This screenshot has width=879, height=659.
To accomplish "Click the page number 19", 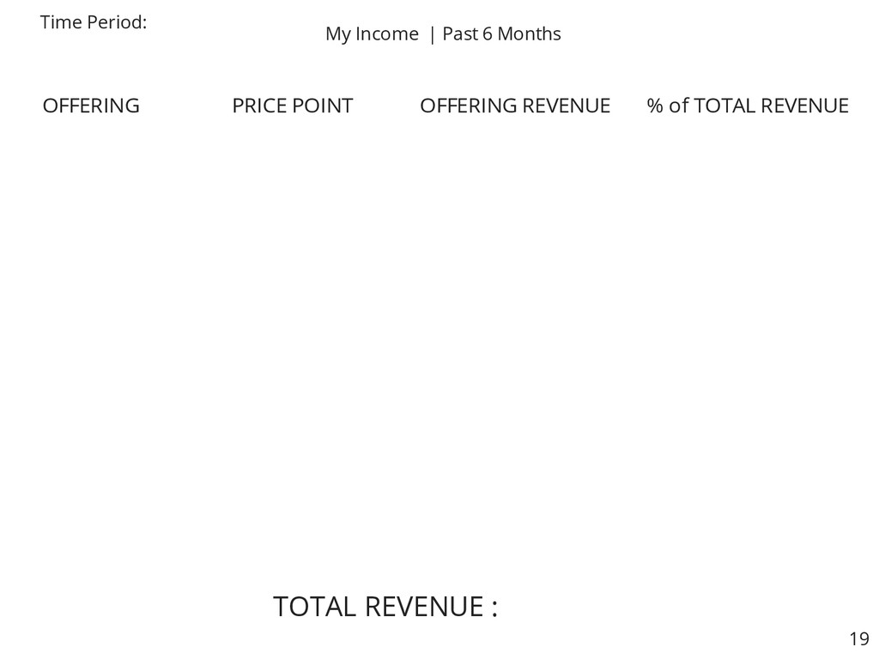I will (x=858, y=638).
